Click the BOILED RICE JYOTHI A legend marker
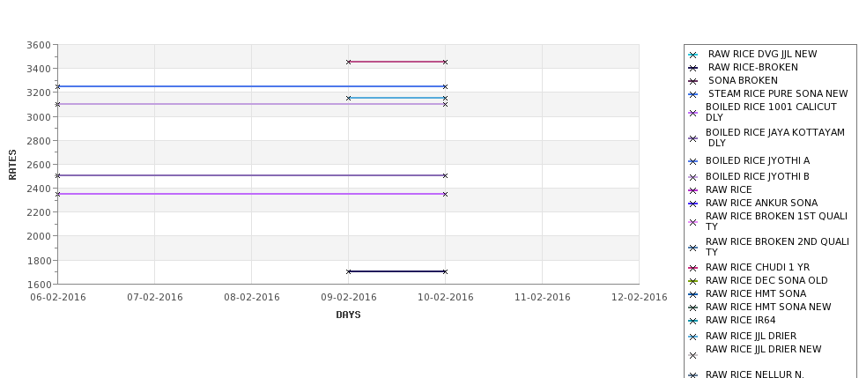Viewport: 859px width, 378px height. [693, 161]
